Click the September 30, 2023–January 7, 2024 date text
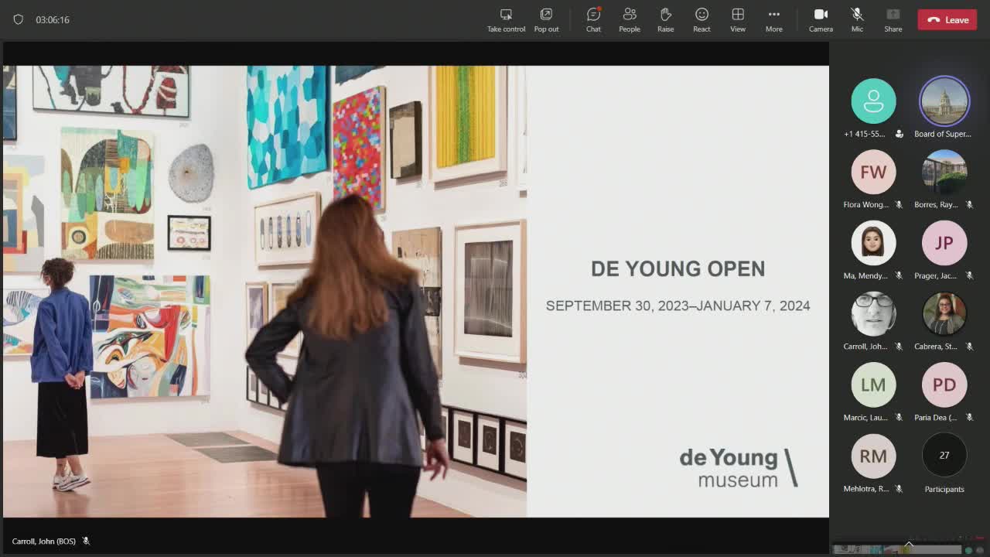 pos(678,306)
